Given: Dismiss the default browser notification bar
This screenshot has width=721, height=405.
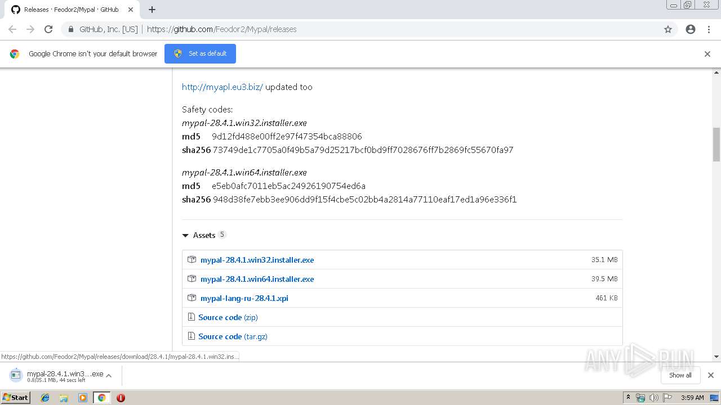Looking at the screenshot, I should point(707,54).
